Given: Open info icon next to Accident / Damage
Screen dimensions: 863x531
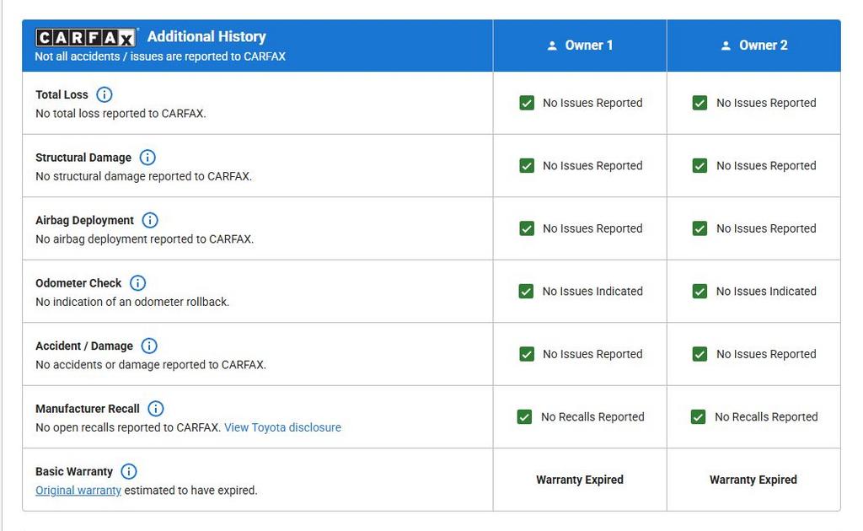Looking at the screenshot, I should 149,346.
